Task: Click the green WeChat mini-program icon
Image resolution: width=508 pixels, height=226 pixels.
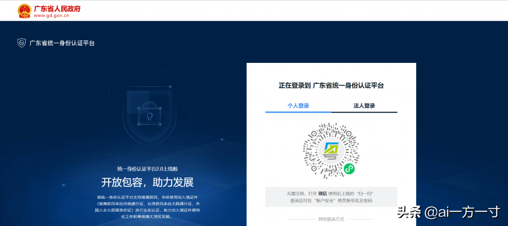Action: click(349, 169)
